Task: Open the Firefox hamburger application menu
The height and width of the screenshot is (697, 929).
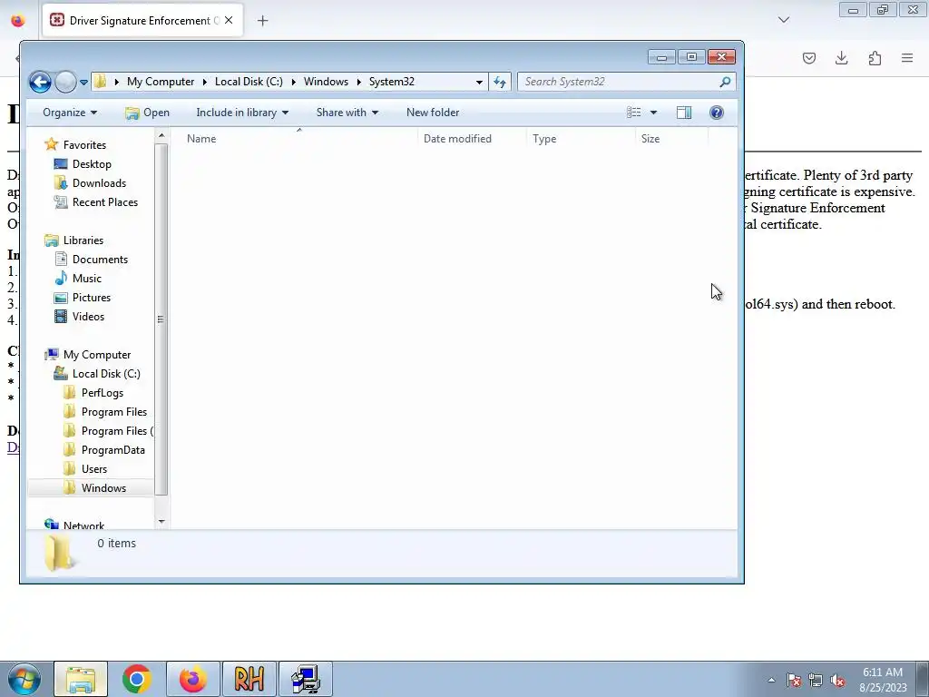Action: pyautogui.click(x=907, y=58)
